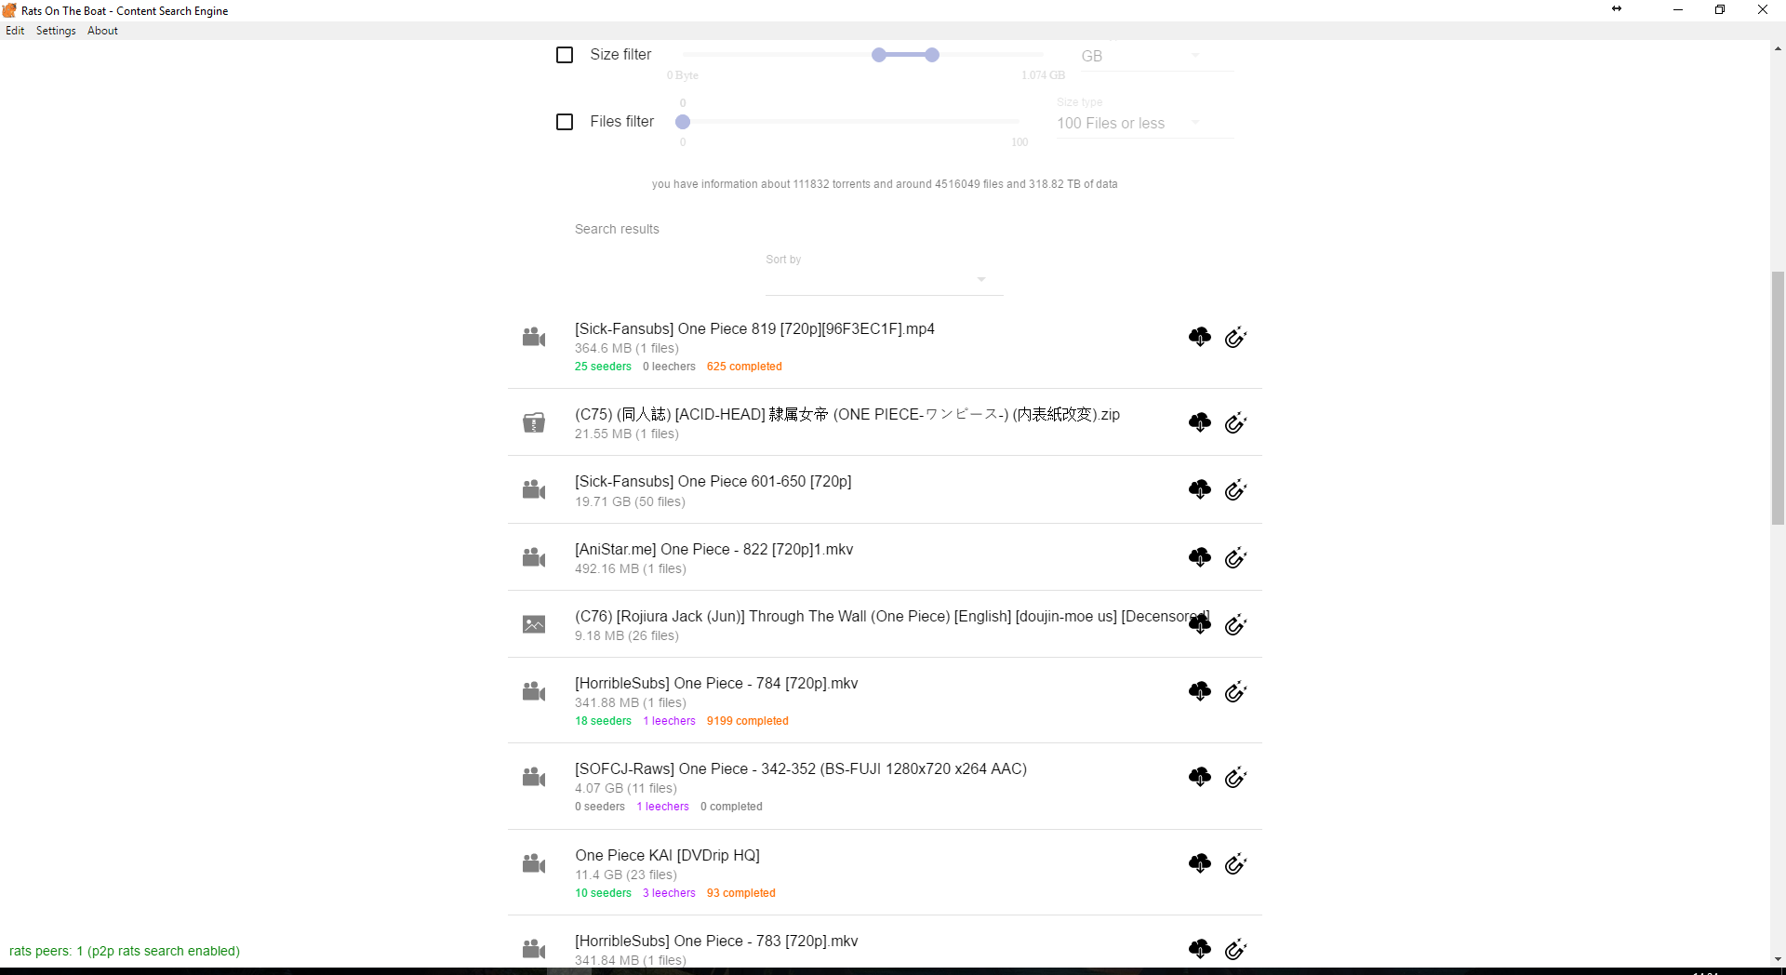Viewport: 1786px width, 975px height.
Task: Open HorribleSubs One Piece 783 result
Action: [x=716, y=941]
